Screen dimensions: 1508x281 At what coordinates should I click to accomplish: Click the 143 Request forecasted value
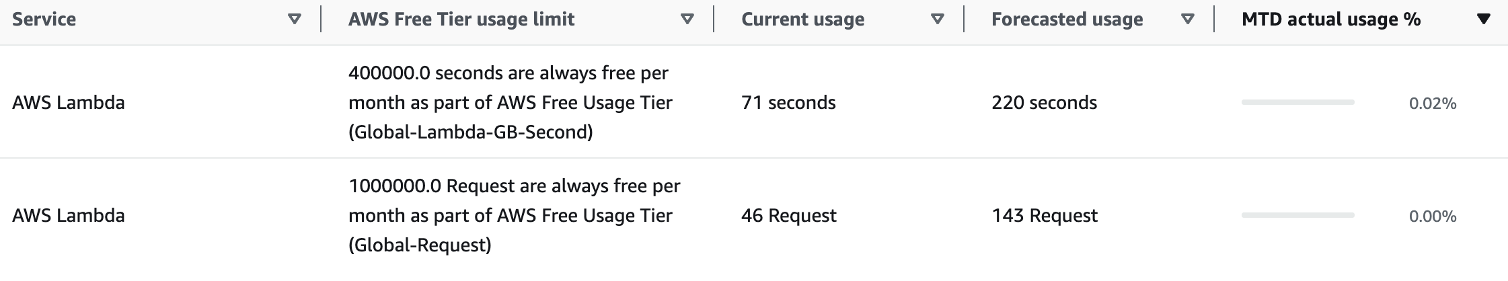pos(1045,216)
